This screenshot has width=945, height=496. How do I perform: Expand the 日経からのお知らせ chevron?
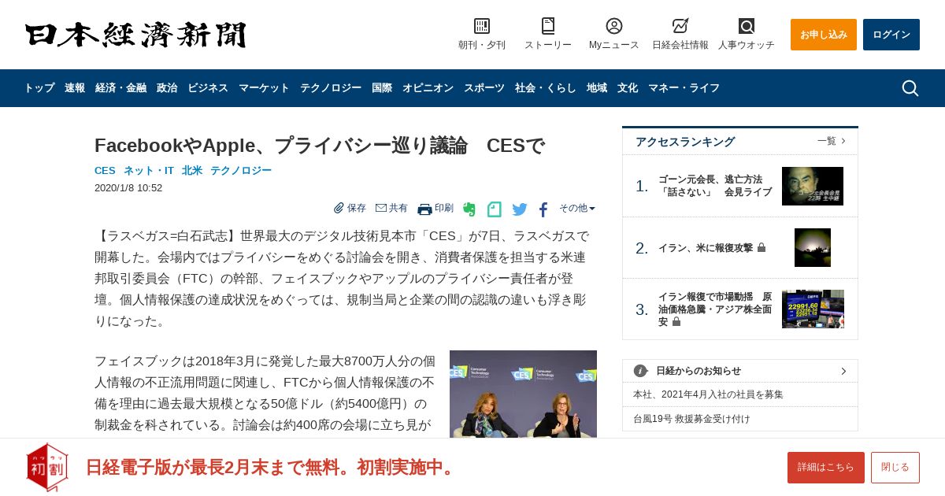point(843,371)
